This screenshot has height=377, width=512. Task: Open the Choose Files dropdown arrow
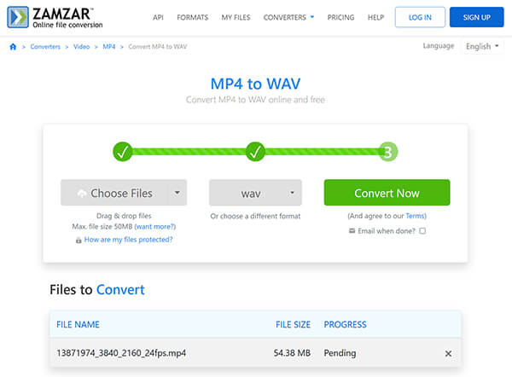point(177,193)
